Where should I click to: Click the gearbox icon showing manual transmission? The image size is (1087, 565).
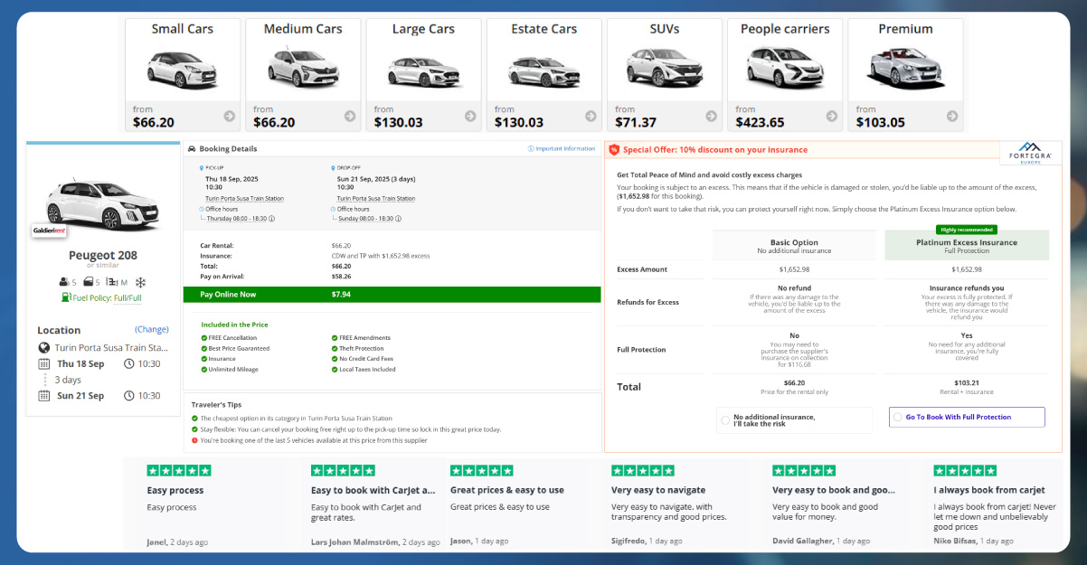(x=112, y=282)
